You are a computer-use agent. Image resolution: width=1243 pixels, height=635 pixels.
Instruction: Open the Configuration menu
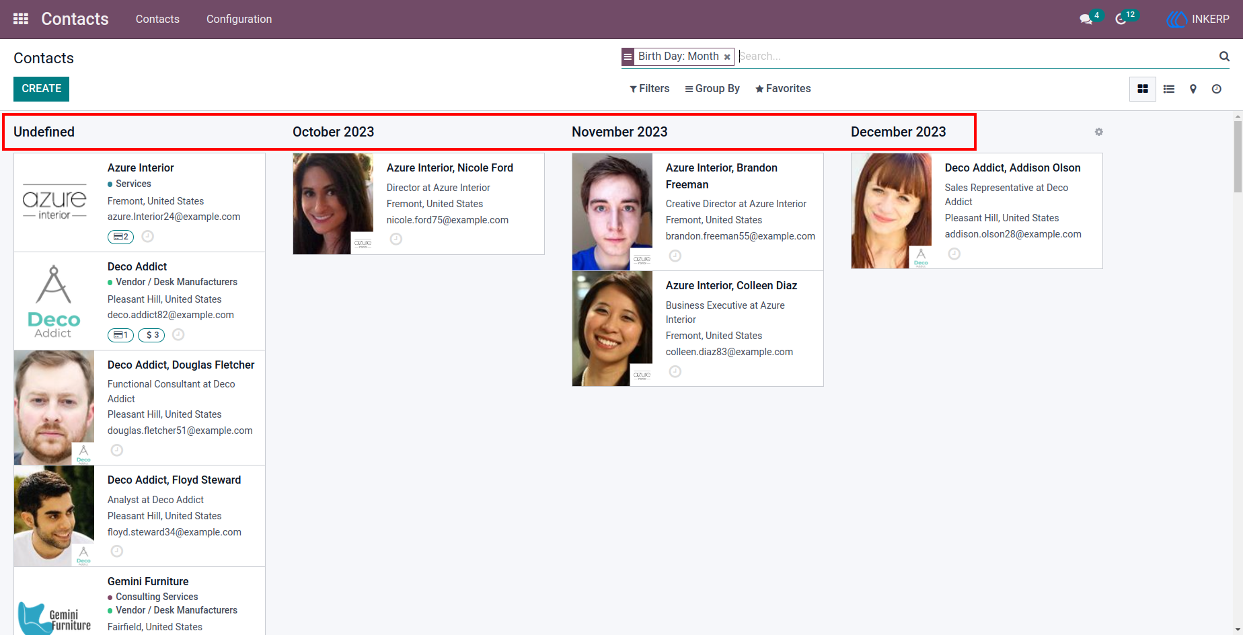[239, 19]
